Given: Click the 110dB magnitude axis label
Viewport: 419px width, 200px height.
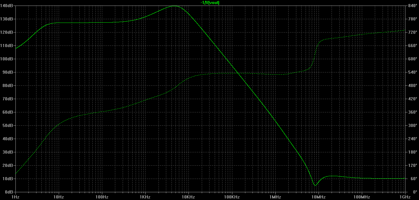Looking at the screenshot, I should point(7,46).
